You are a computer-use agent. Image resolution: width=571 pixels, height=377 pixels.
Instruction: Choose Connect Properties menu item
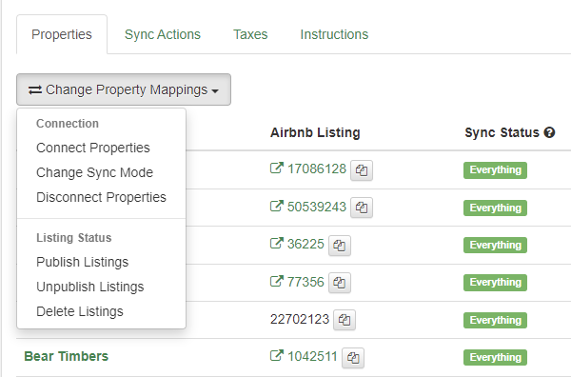pos(101,148)
